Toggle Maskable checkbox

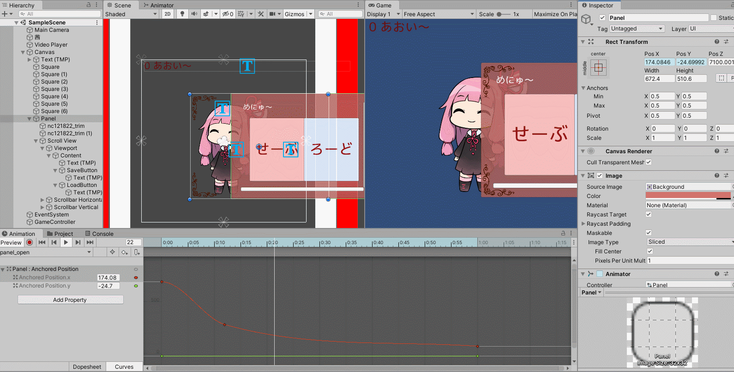tap(649, 233)
